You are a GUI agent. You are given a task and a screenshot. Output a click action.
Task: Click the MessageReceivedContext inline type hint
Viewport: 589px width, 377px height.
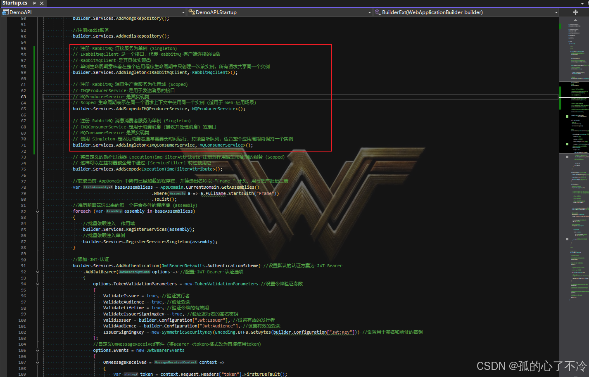(x=176, y=363)
